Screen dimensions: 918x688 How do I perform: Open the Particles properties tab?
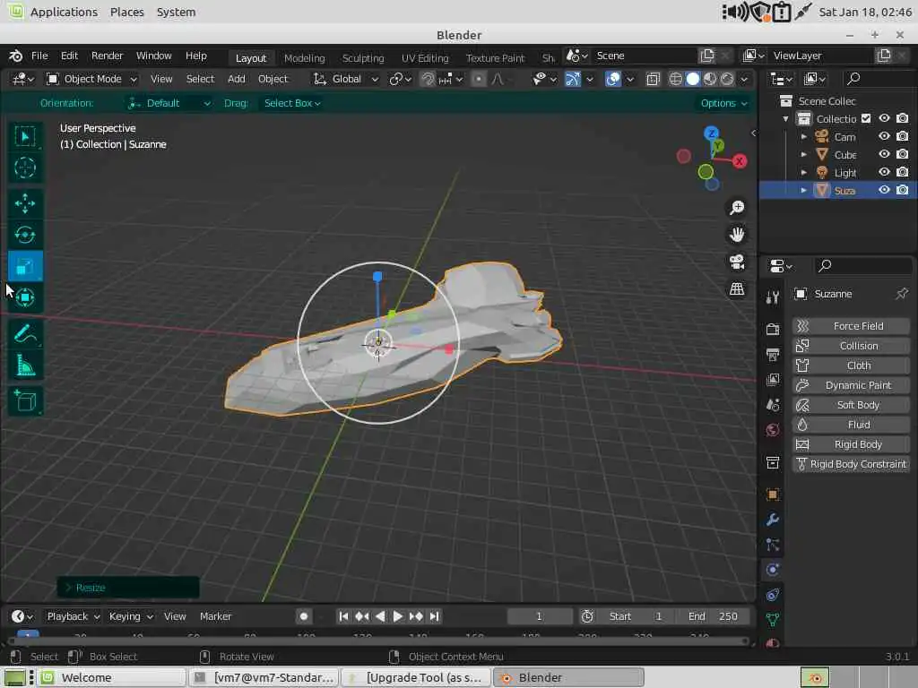[x=772, y=545]
